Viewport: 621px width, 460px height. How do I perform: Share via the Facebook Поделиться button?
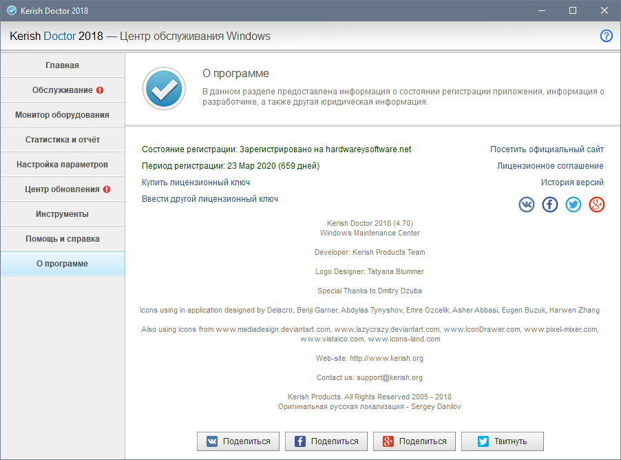point(326,441)
